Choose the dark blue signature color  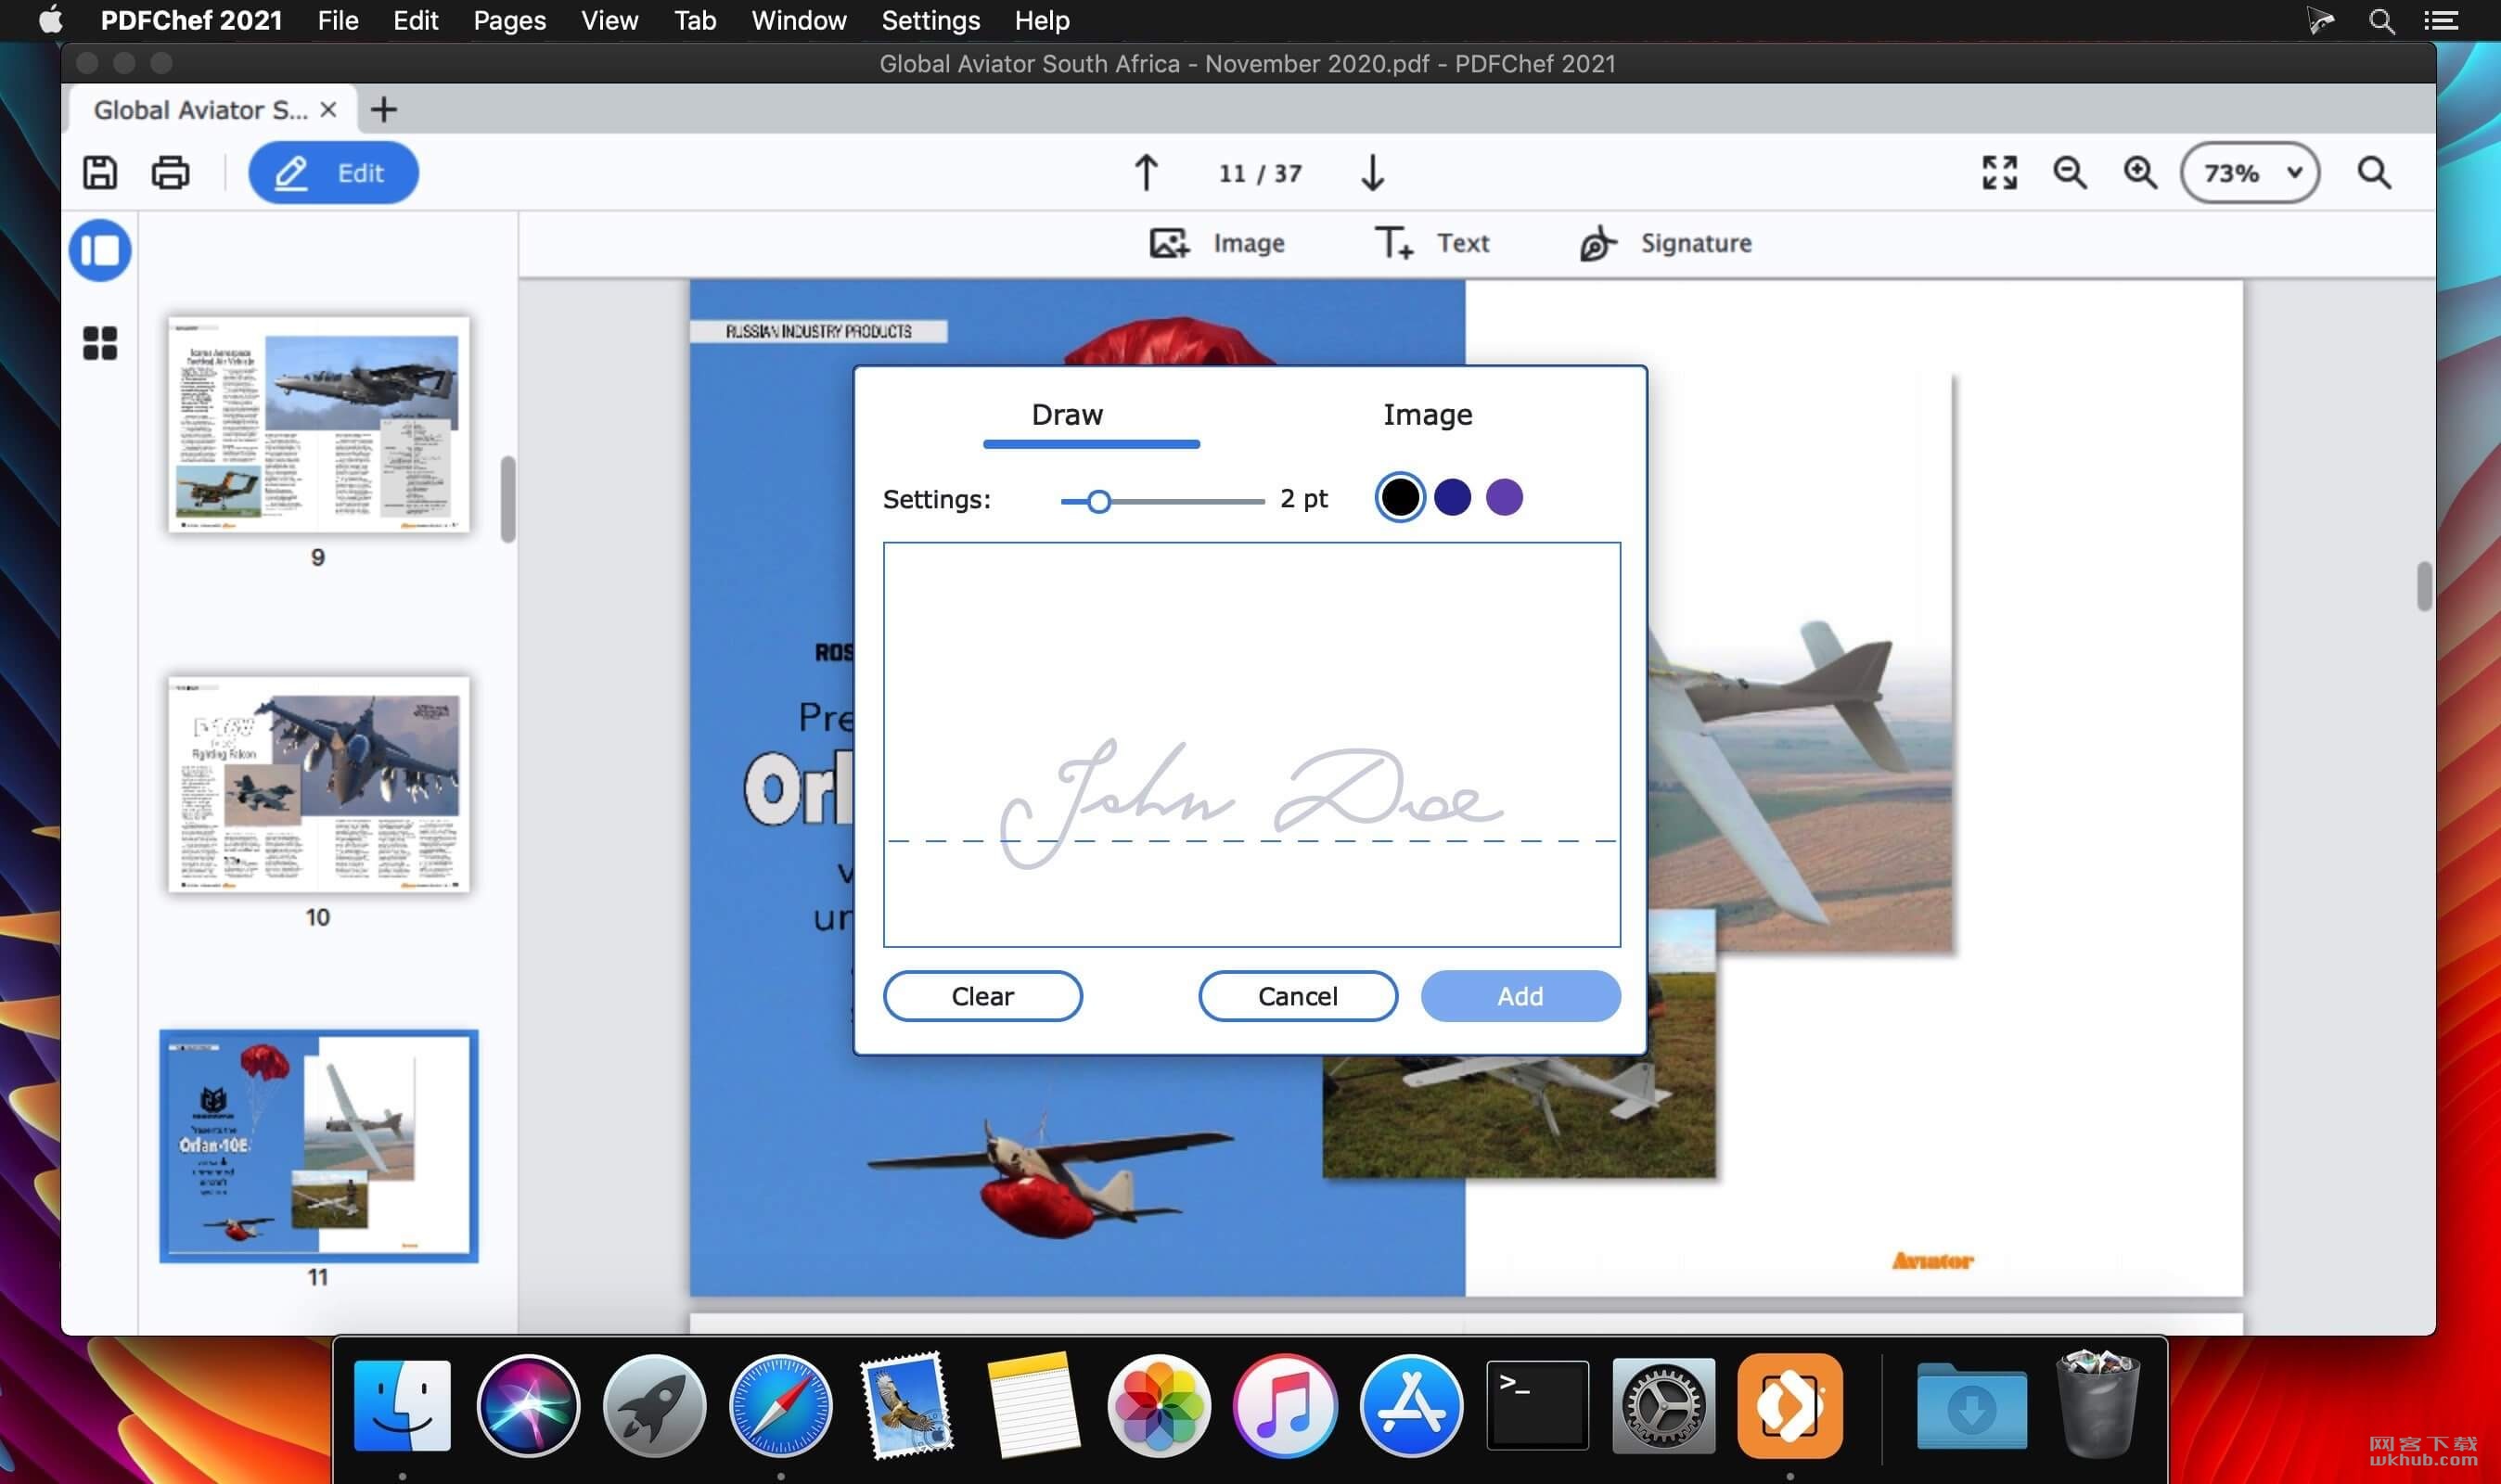pyautogui.click(x=1452, y=497)
